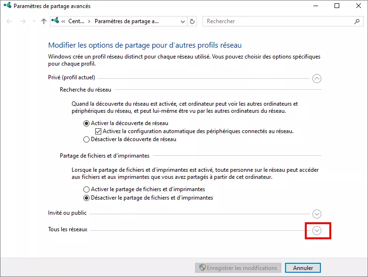The width and height of the screenshot is (368, 277).
Task: Click the window icon in the title bar
Action: (x=7, y=6)
